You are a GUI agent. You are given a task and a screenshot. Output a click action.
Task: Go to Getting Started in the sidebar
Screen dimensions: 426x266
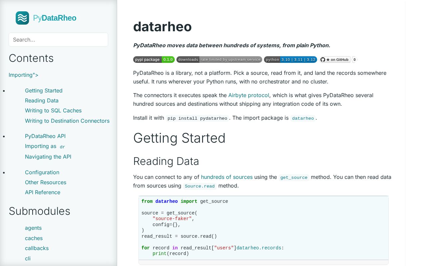click(44, 90)
